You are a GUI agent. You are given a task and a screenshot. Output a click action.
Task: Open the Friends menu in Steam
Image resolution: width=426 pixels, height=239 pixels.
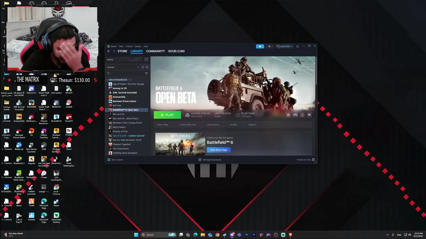pyautogui.click(x=129, y=46)
